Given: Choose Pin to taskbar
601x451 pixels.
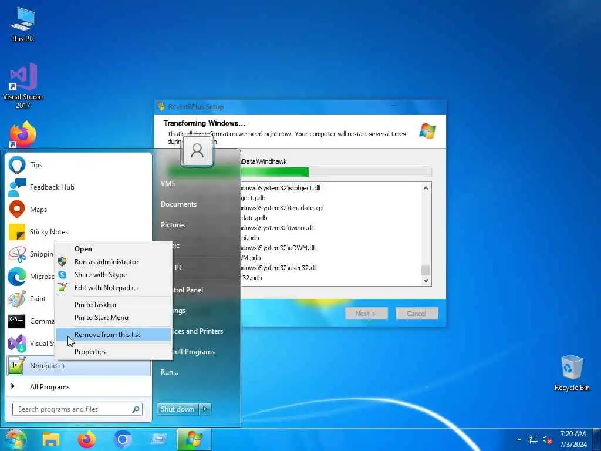Looking at the screenshot, I should tap(113, 305).
